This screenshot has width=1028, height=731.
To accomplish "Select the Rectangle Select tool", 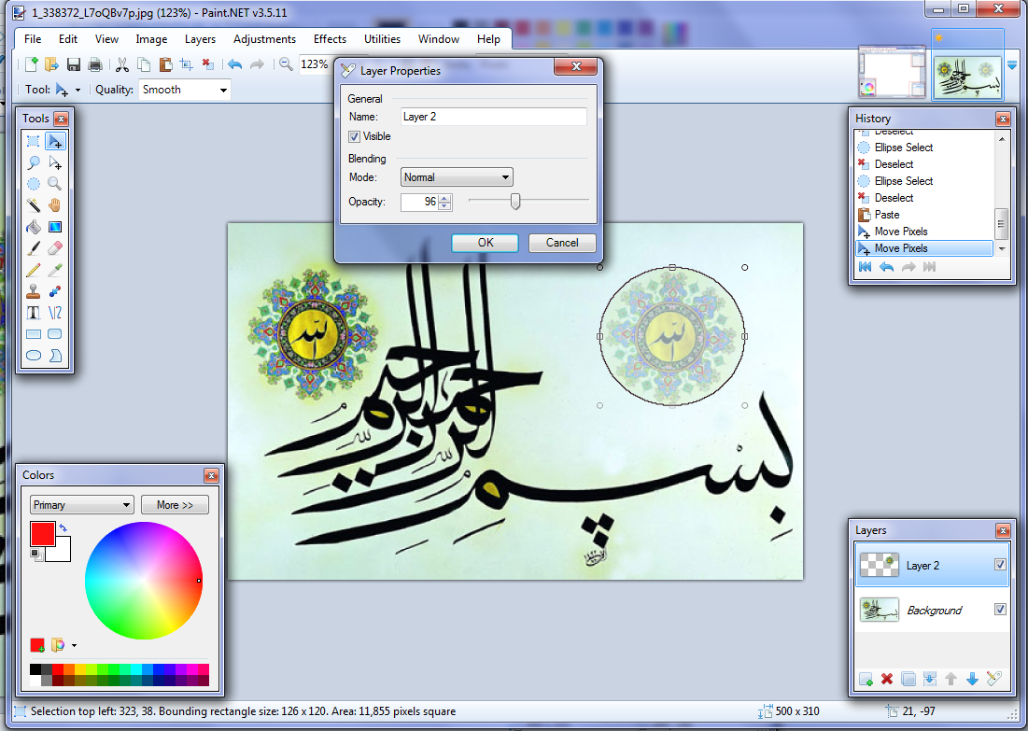I will 34,141.
